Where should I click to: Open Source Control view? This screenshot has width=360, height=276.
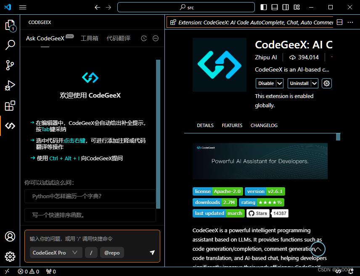pos(10,65)
